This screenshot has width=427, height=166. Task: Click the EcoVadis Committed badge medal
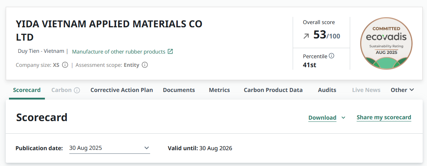tap(386, 43)
